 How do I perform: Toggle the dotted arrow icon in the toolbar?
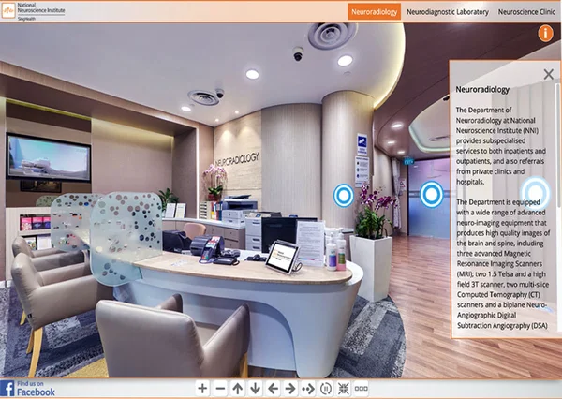(308, 388)
